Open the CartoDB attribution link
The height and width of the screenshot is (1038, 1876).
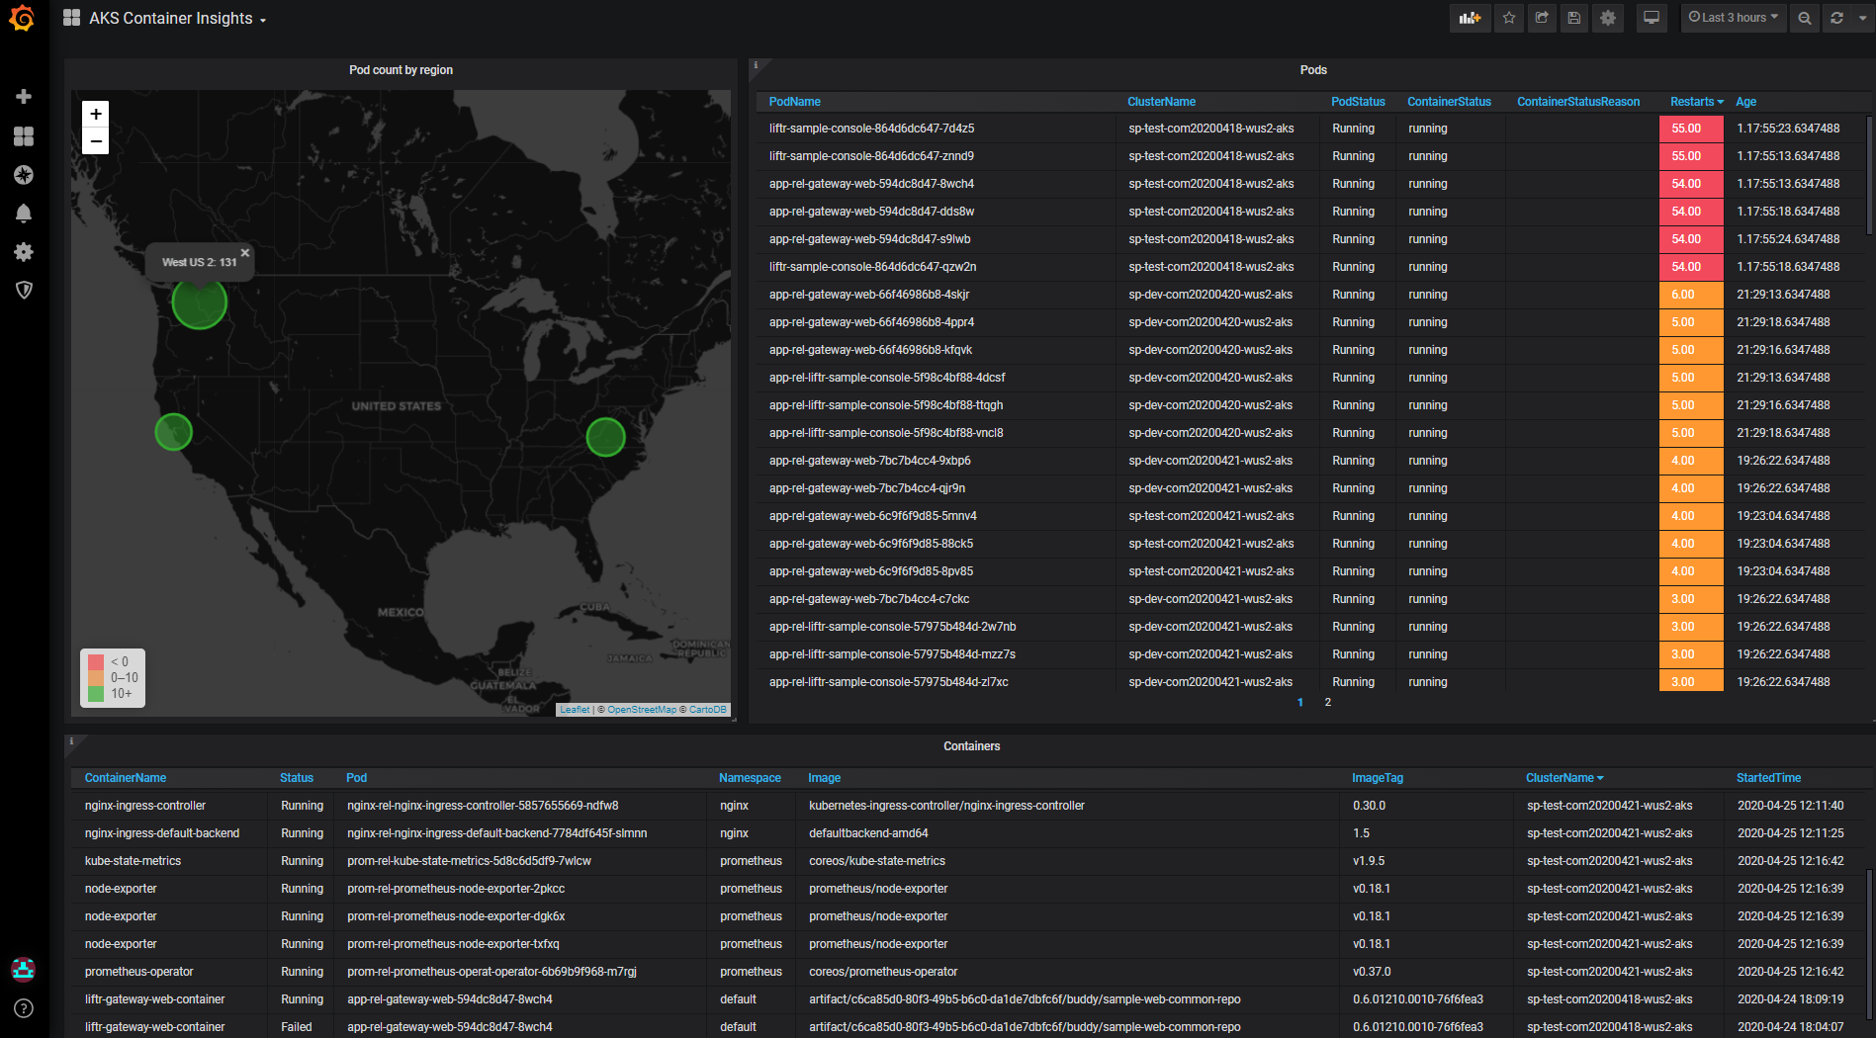[x=707, y=710]
